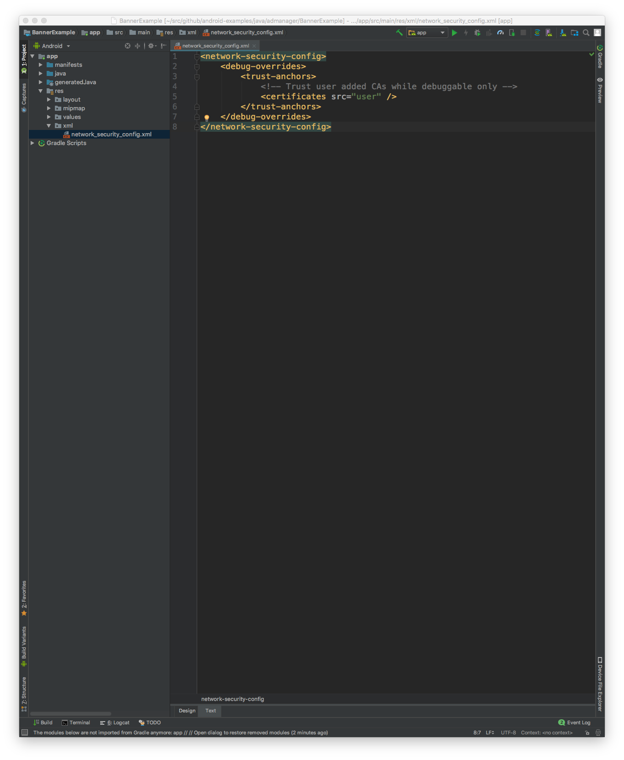
Task: Open the SDK Manager download icon
Action: (563, 32)
